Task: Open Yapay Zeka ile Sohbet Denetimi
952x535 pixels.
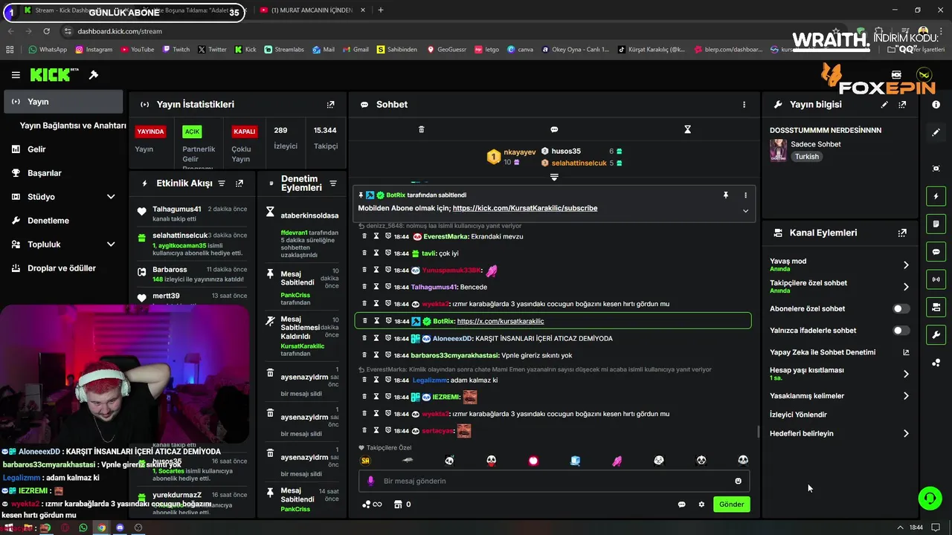Action: pos(840,352)
